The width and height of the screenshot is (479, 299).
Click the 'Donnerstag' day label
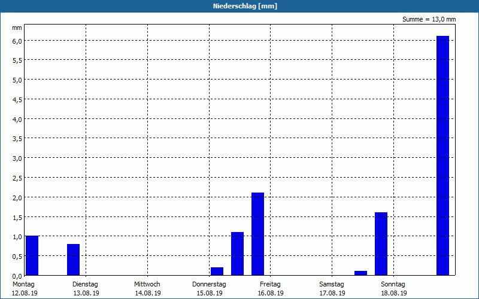[209, 285]
